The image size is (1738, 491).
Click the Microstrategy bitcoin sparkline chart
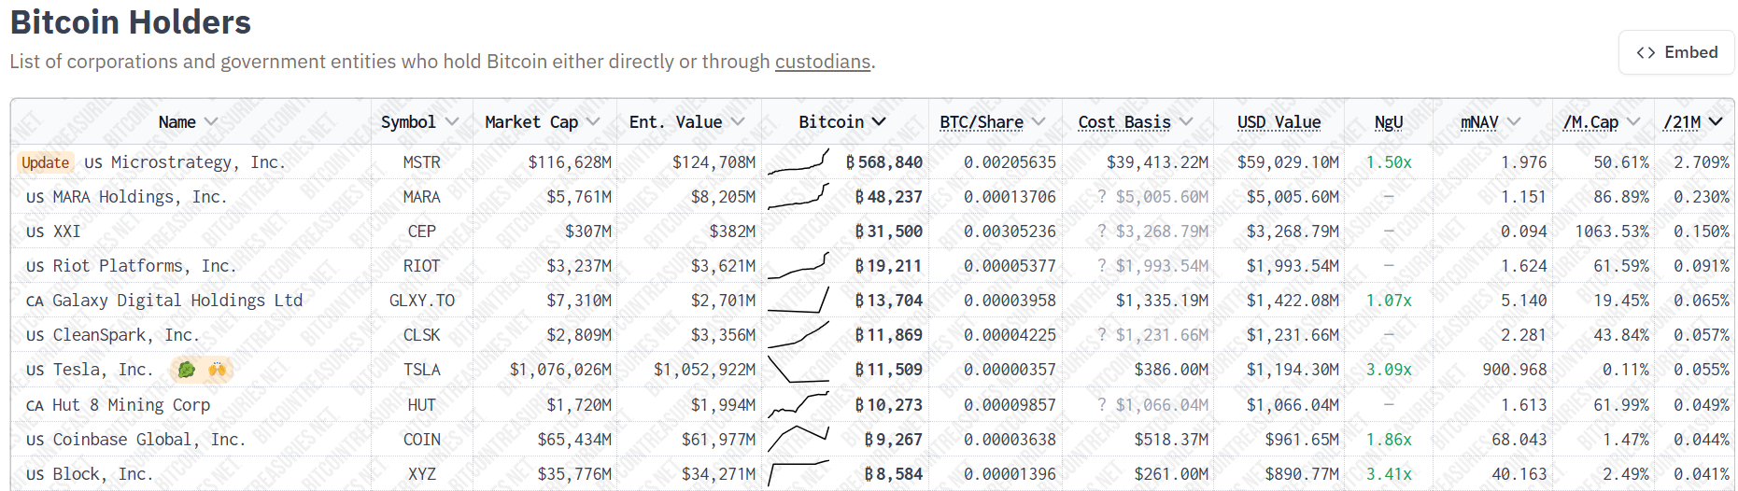(x=798, y=162)
